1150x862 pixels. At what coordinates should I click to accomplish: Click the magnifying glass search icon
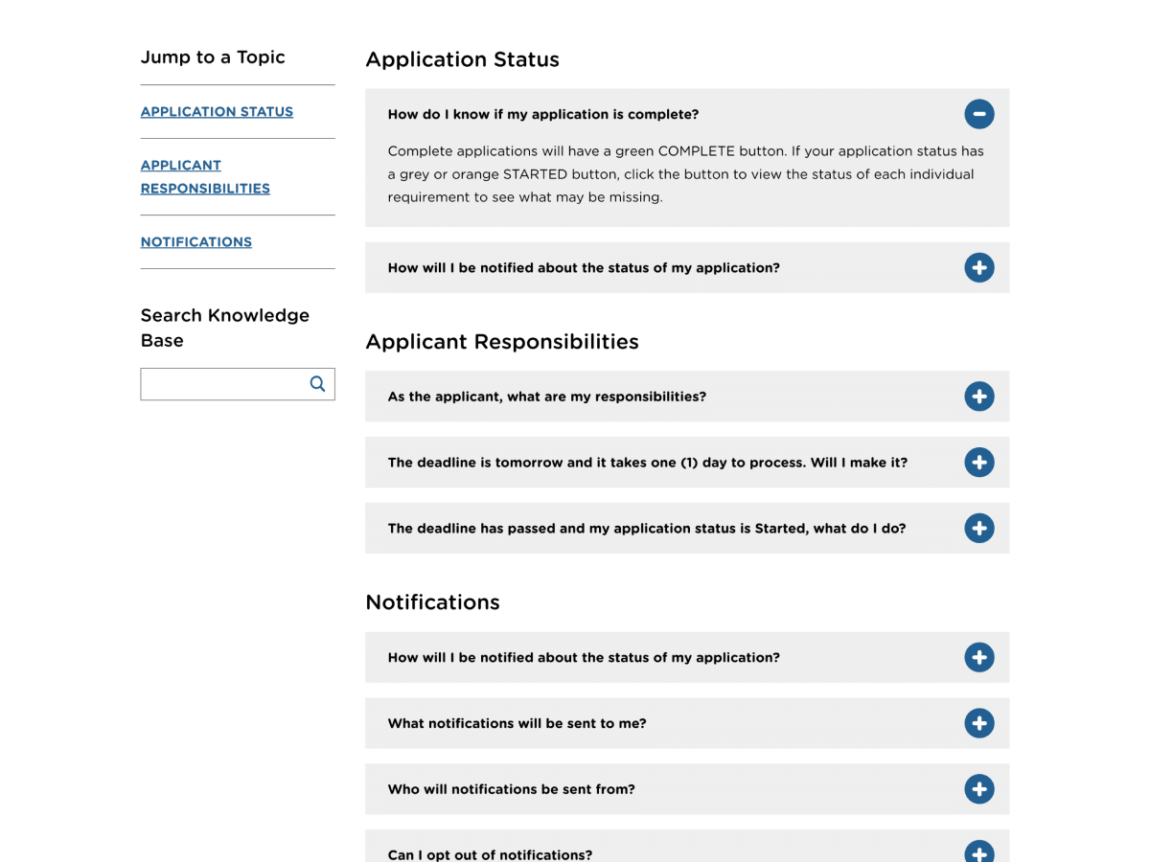coord(317,384)
